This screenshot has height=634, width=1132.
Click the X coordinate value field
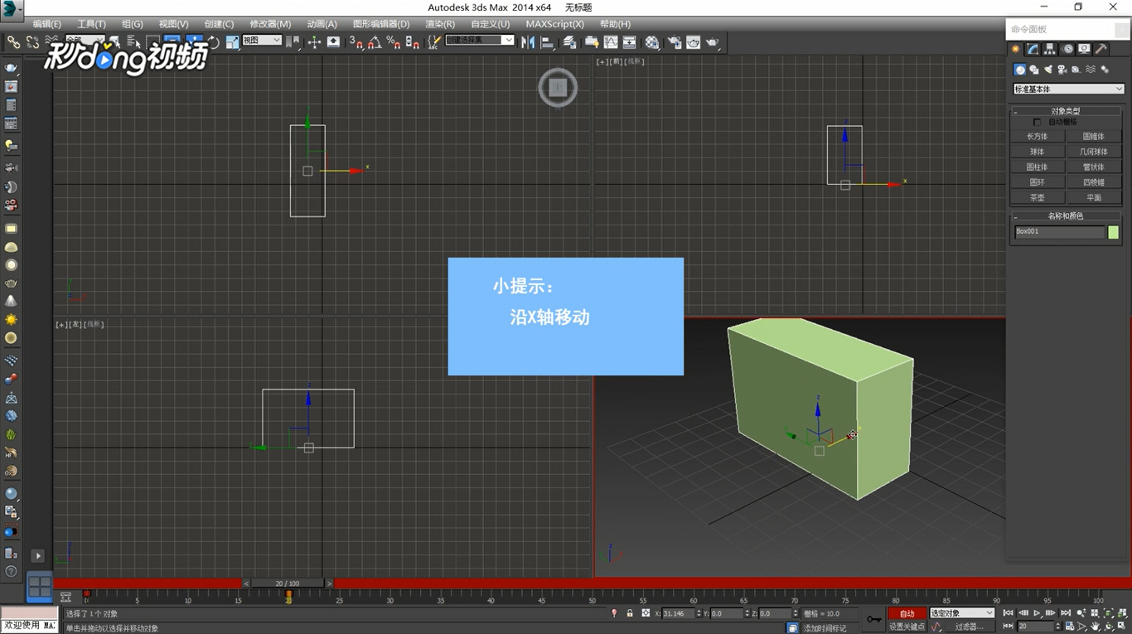tap(680, 613)
